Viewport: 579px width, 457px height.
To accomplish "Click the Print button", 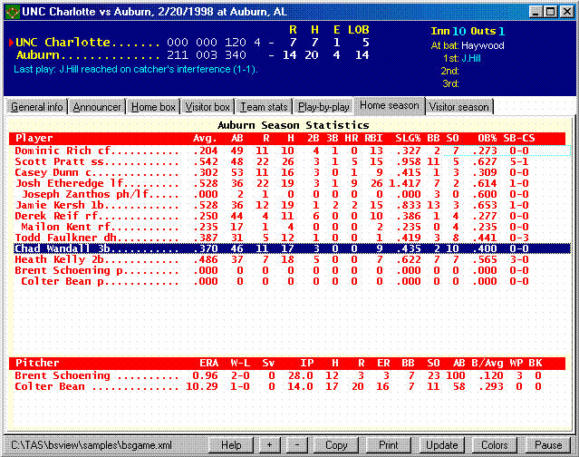I will [x=388, y=445].
